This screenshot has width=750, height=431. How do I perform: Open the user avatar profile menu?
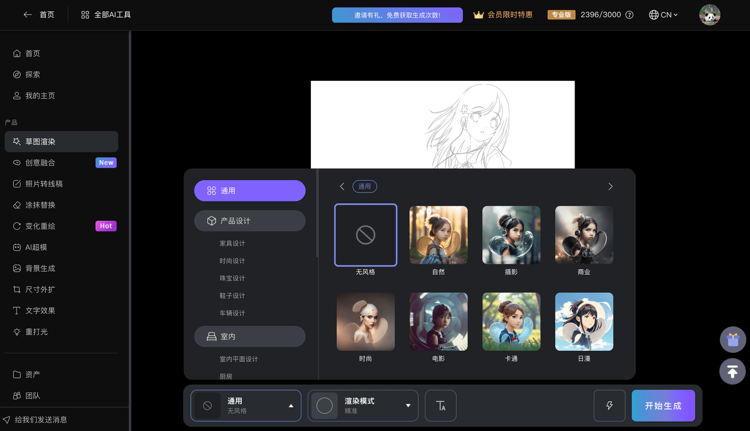pyautogui.click(x=709, y=15)
